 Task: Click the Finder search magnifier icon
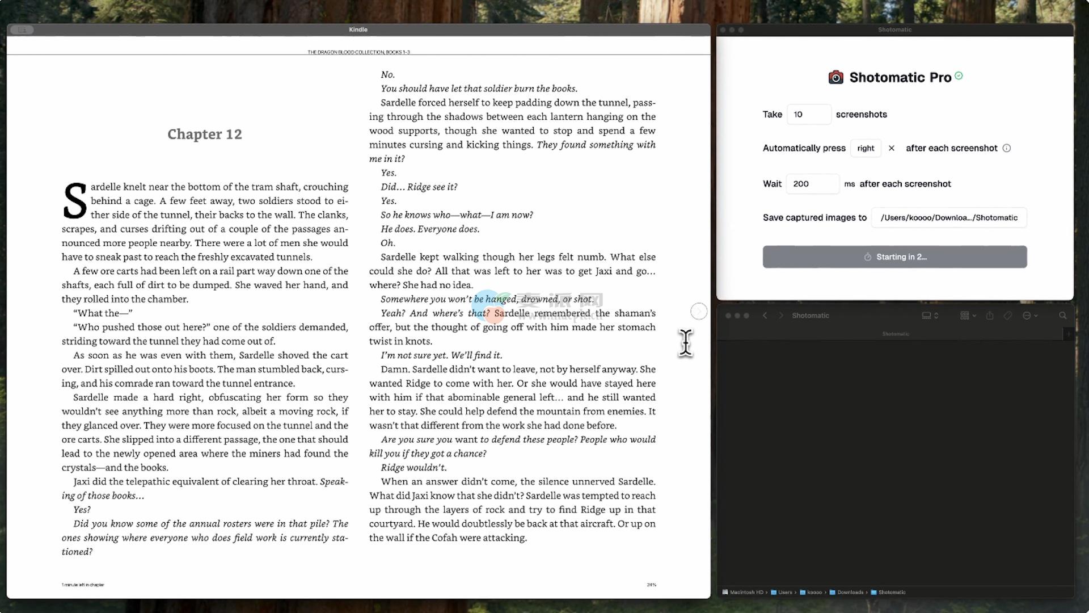[1063, 316]
